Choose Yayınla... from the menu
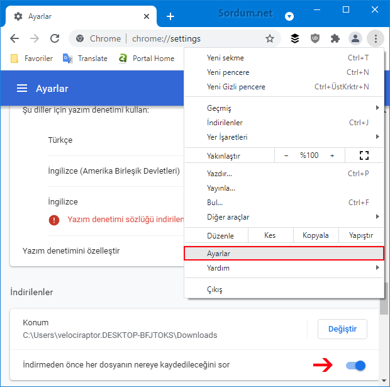Image resolution: width=390 pixels, height=387 pixels. point(284,188)
